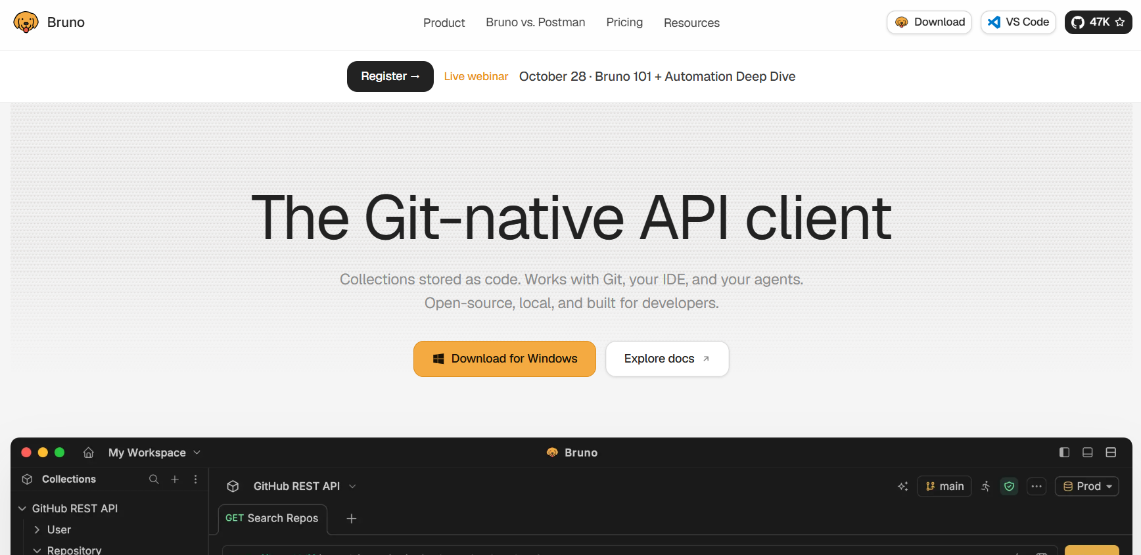Toggle the sidebar layout icon
This screenshot has height=555, width=1141.
click(1065, 453)
